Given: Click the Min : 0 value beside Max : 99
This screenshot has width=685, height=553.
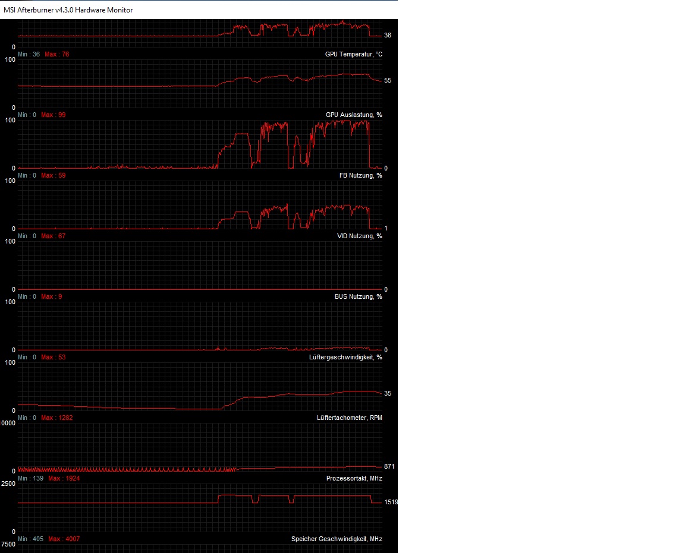Looking at the screenshot, I should (27, 115).
